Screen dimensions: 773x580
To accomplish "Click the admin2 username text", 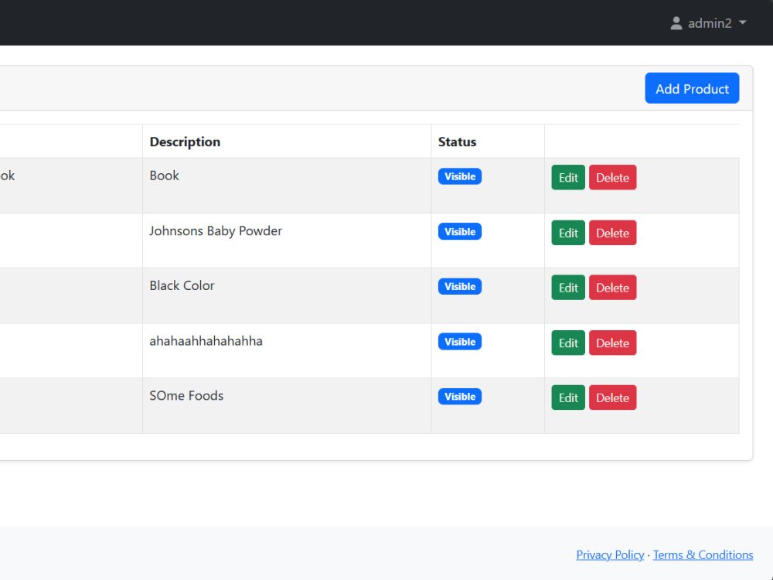I will 710,23.
